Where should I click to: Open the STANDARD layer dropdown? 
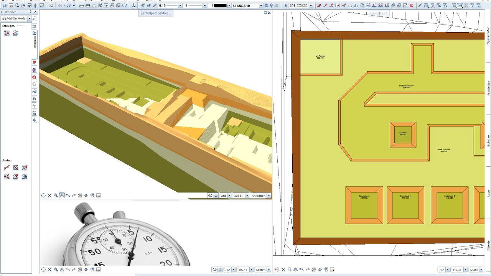(261, 6)
